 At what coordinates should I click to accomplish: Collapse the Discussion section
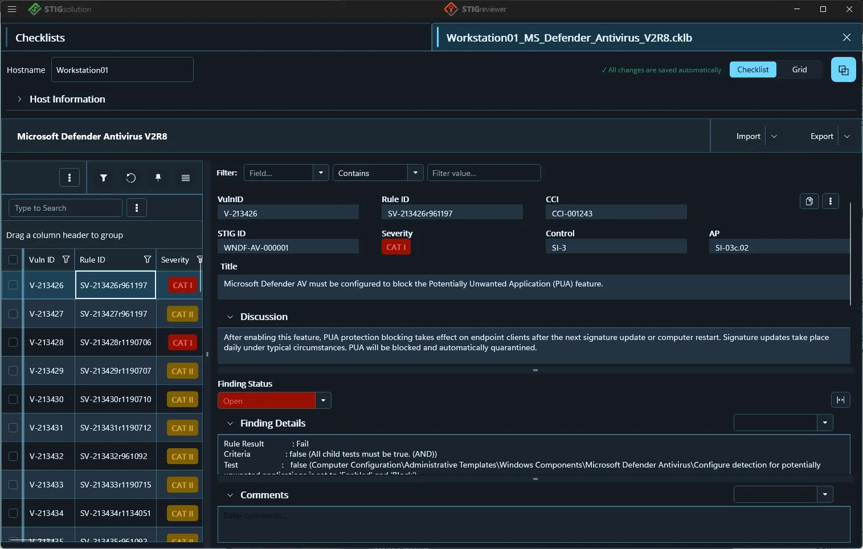point(230,317)
